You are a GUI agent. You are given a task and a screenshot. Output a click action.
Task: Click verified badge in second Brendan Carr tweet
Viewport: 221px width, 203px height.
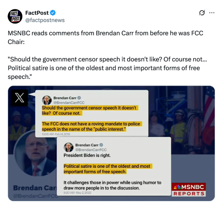pos(101,145)
